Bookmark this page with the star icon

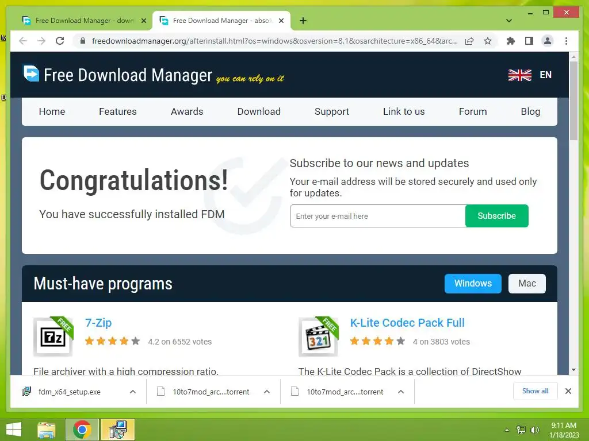point(488,41)
